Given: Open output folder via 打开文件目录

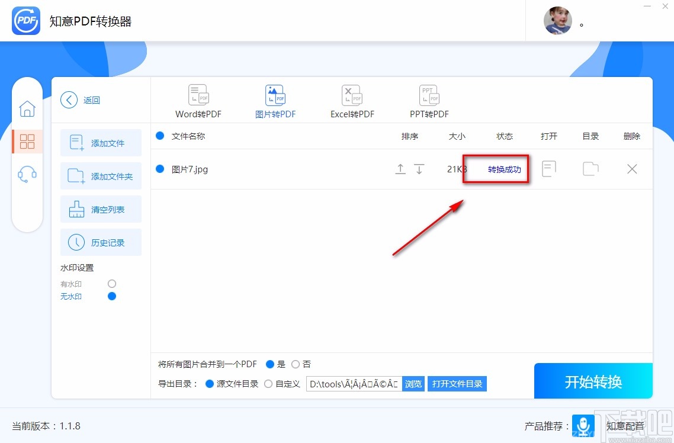Looking at the screenshot, I should click(x=457, y=384).
